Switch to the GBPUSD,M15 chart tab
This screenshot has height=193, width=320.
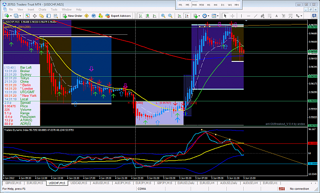click(13, 183)
